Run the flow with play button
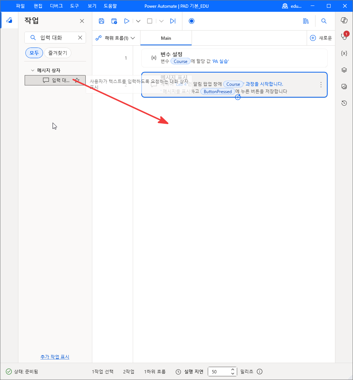The width and height of the screenshot is (353, 380). [x=126, y=21]
